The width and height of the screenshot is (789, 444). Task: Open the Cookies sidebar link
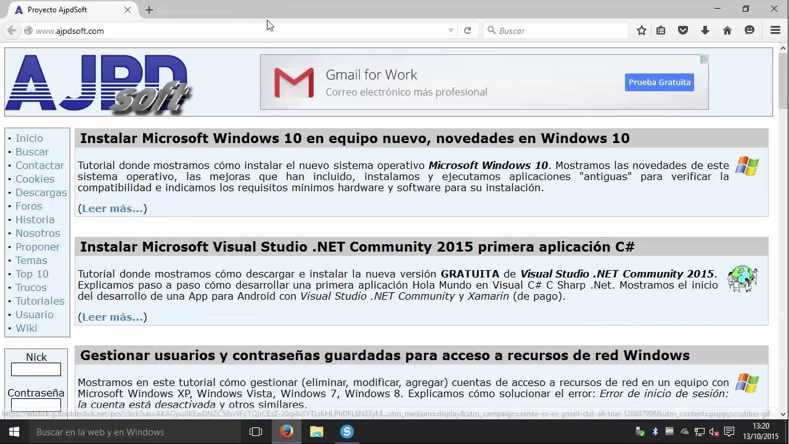(x=35, y=179)
